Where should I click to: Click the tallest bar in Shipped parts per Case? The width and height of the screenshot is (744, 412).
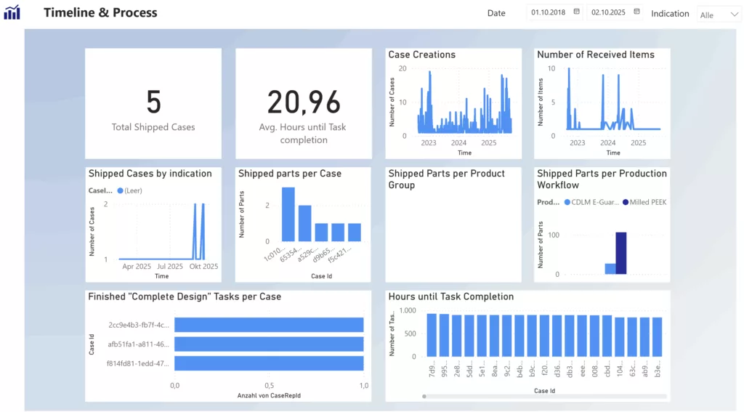click(x=288, y=214)
